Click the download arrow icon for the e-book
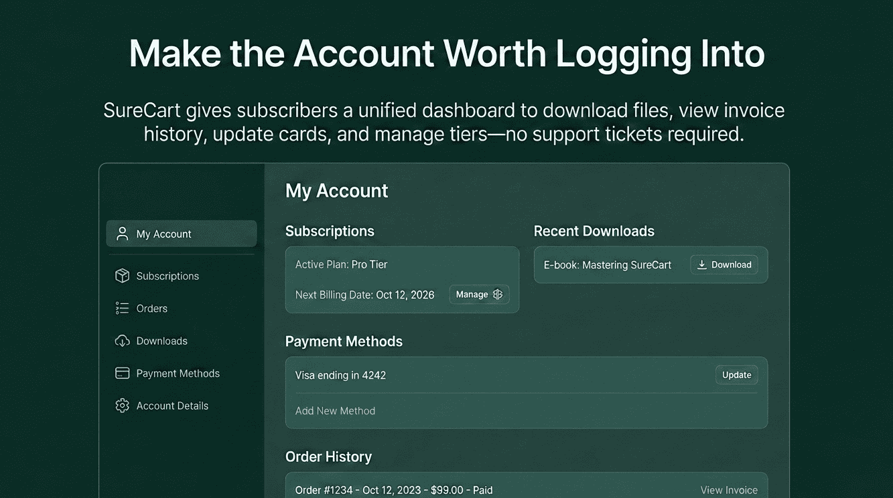The image size is (893, 498). (701, 264)
